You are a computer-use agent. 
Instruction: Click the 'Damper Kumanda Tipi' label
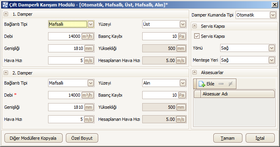[x=213, y=15]
